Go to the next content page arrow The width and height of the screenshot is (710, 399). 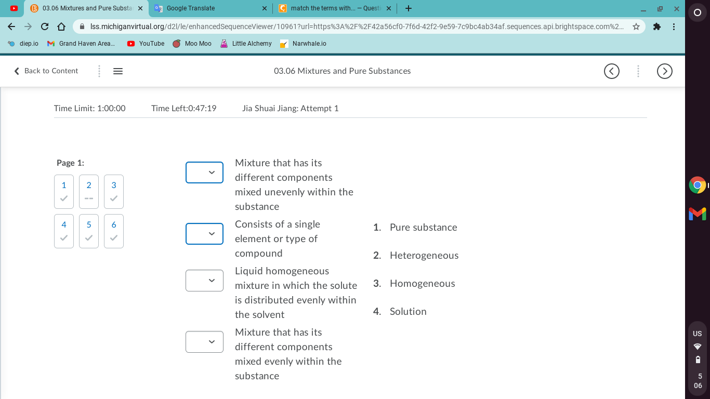(665, 71)
